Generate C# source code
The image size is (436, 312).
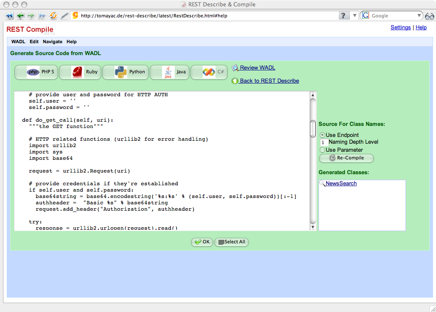pos(209,72)
